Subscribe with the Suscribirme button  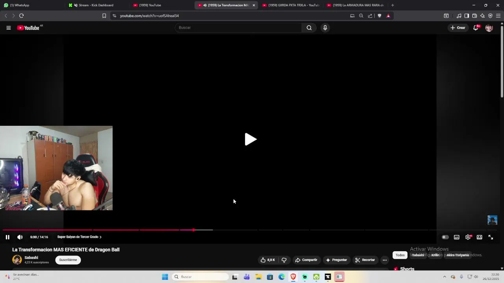click(68, 260)
